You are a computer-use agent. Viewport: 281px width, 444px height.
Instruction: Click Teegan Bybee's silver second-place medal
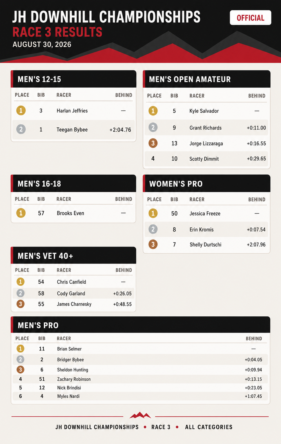click(x=21, y=129)
